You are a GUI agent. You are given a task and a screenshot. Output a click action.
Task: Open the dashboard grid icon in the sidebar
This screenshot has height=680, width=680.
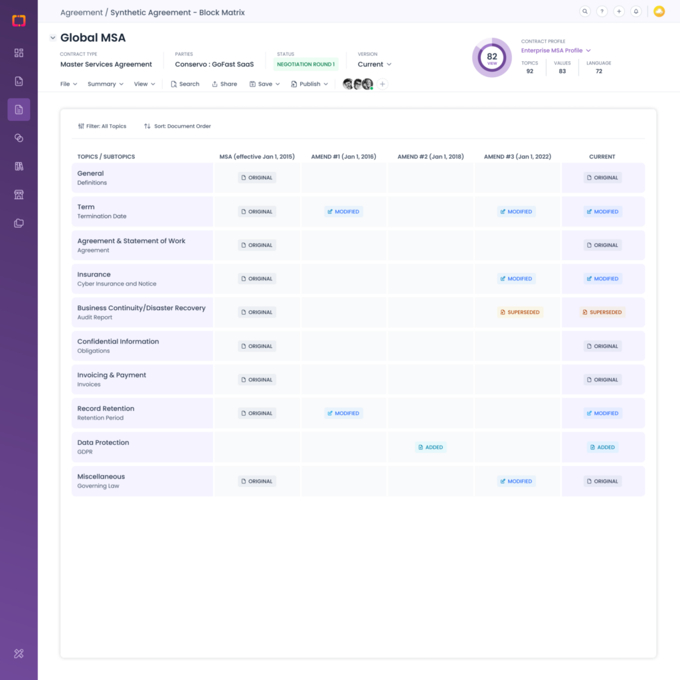click(19, 53)
